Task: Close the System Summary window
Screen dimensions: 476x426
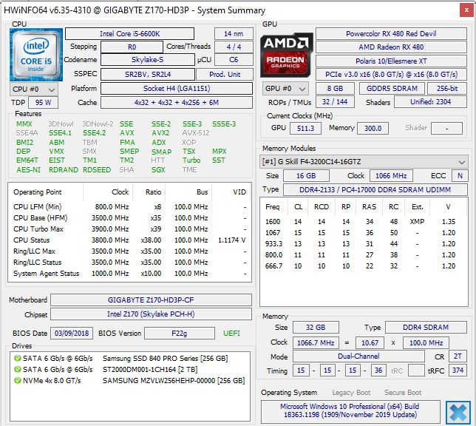Action: (x=466, y=10)
